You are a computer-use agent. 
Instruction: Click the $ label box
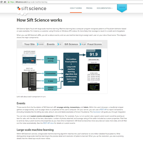tap(51, 81)
